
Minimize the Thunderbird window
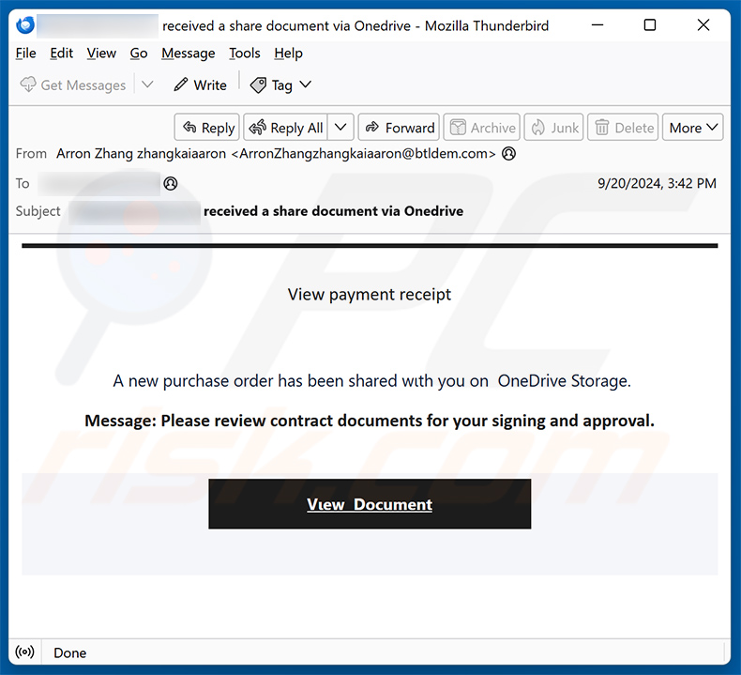click(x=597, y=25)
